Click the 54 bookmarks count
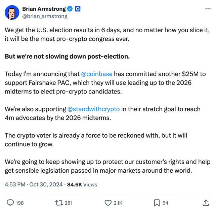 165,203
